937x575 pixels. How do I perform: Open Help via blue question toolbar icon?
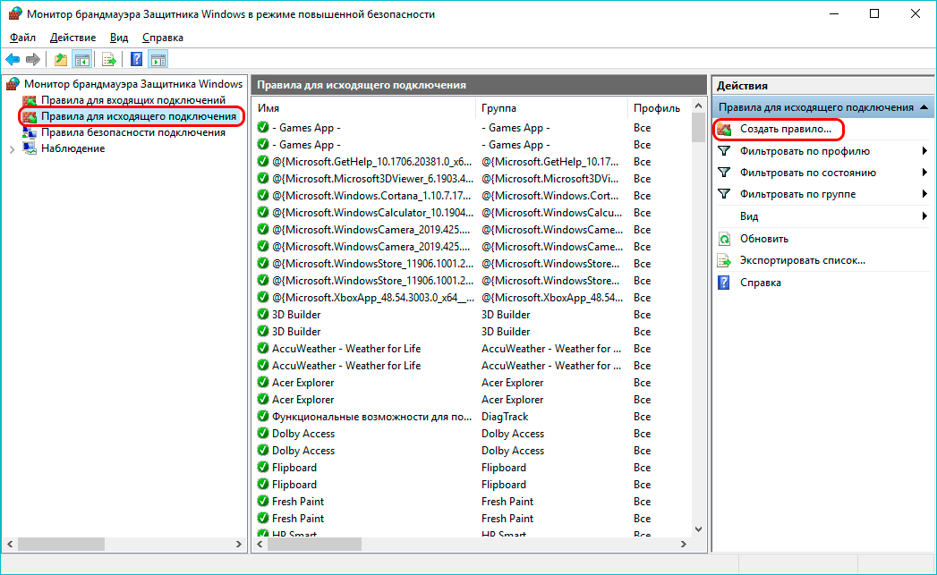tap(136, 59)
